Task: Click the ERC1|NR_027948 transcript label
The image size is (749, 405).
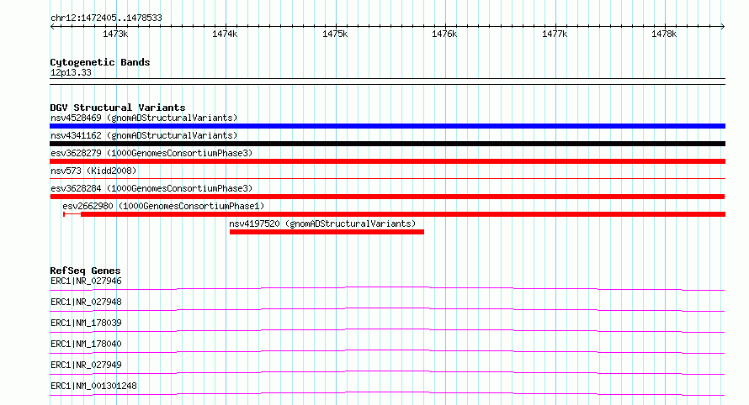Action: (86, 302)
